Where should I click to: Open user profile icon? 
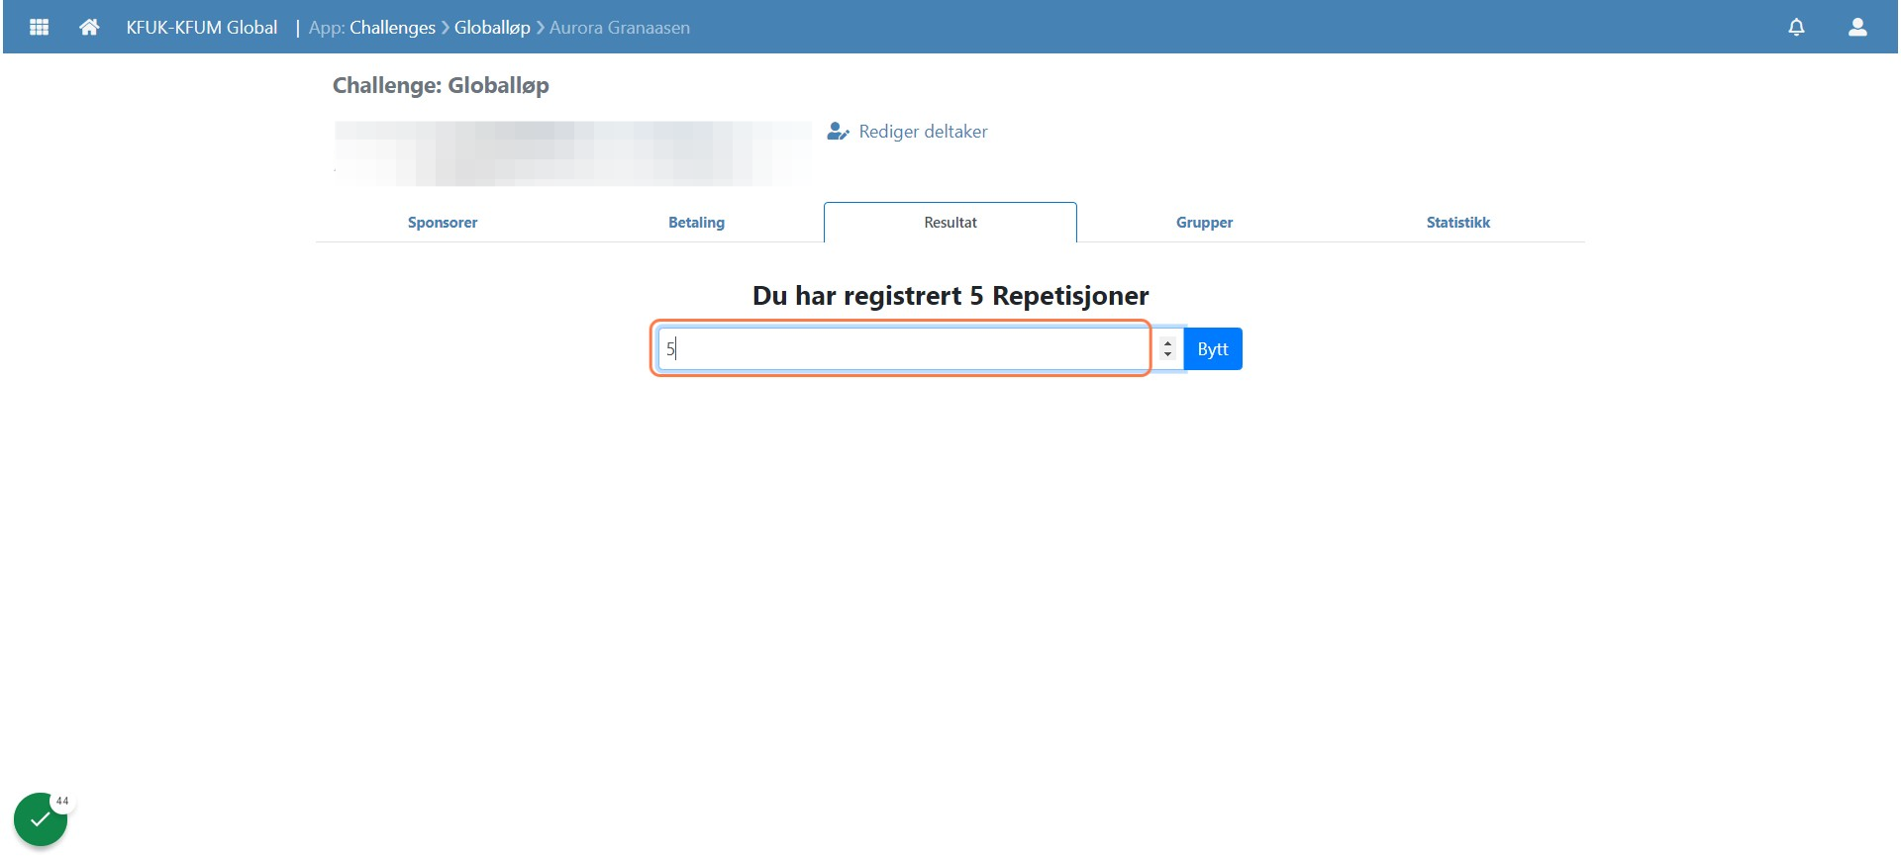pyautogui.click(x=1857, y=27)
